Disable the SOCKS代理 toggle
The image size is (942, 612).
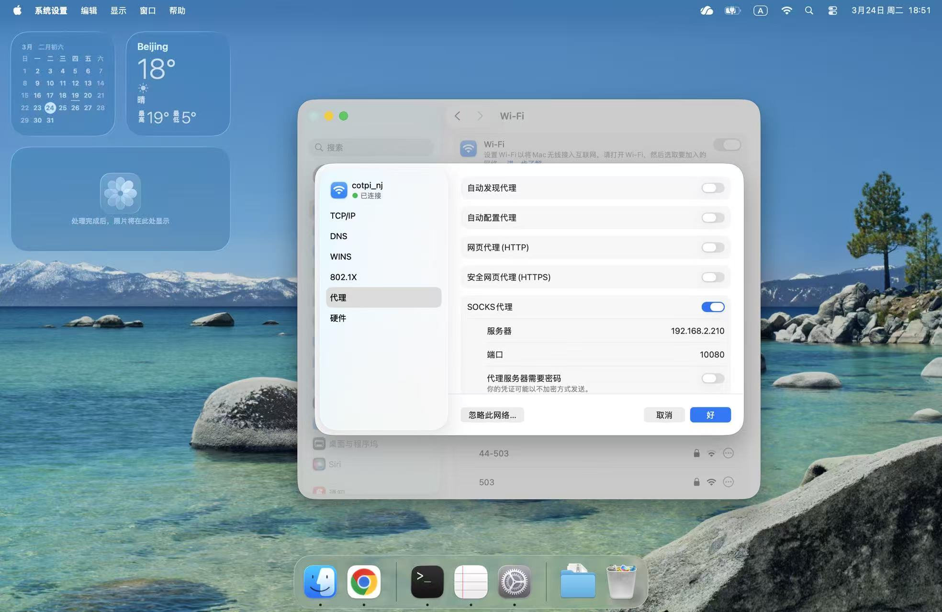[713, 307]
